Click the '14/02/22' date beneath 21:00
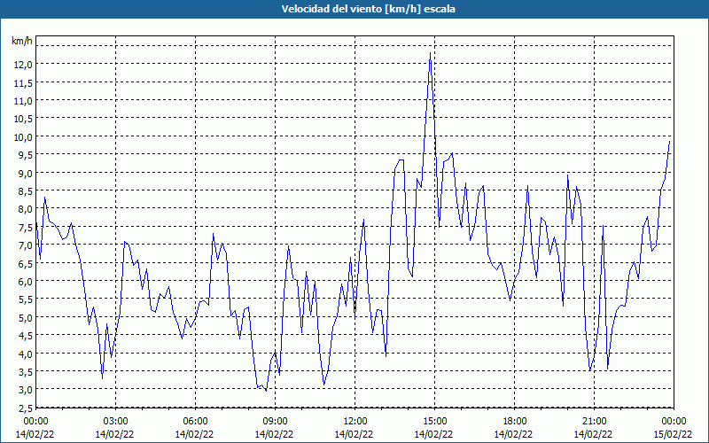 pyautogui.click(x=593, y=434)
